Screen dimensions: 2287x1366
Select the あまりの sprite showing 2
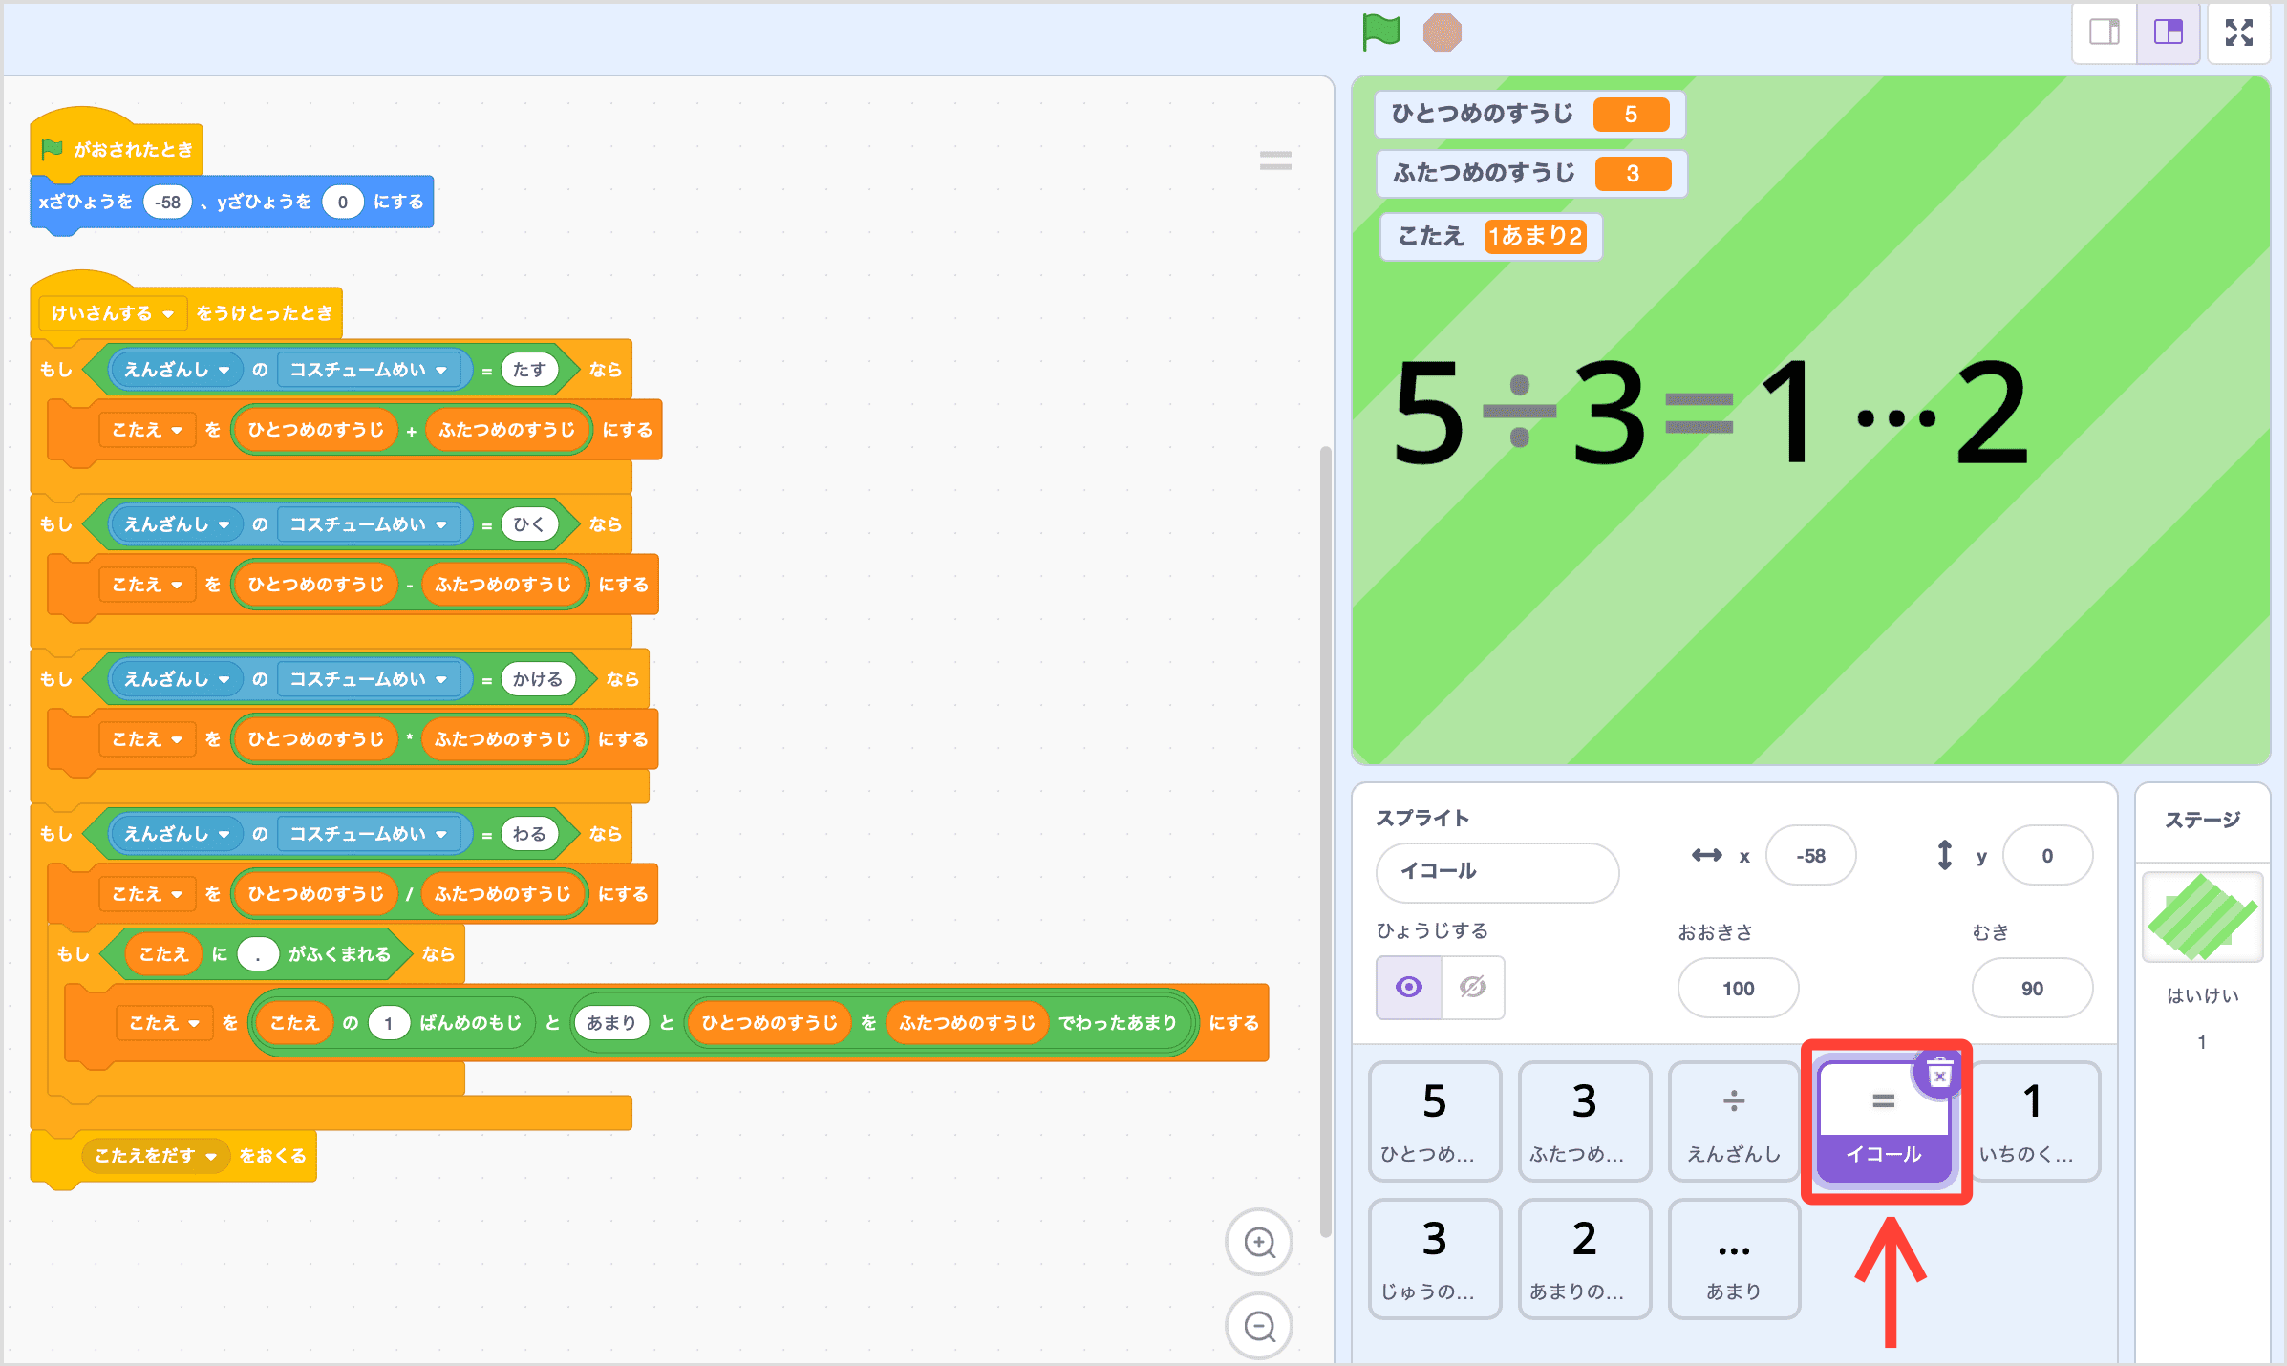click(1584, 1259)
